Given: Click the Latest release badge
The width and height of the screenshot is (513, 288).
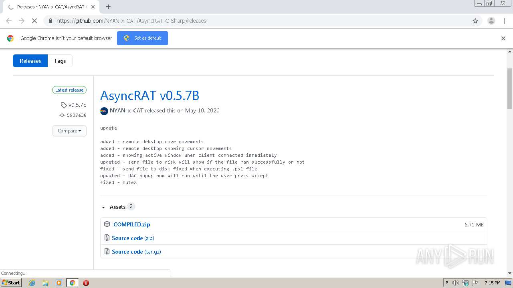Looking at the screenshot, I should 69,90.
